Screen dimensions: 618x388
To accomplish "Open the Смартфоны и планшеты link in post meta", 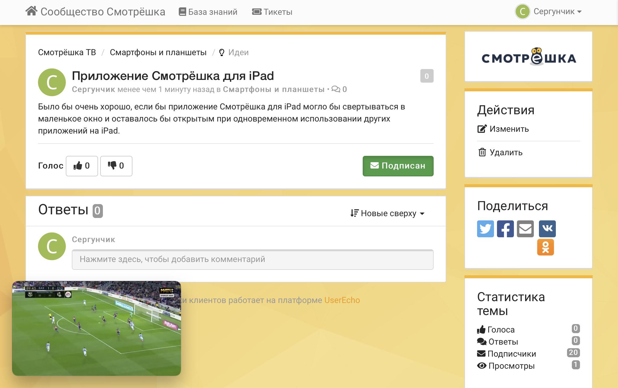I will click(274, 89).
